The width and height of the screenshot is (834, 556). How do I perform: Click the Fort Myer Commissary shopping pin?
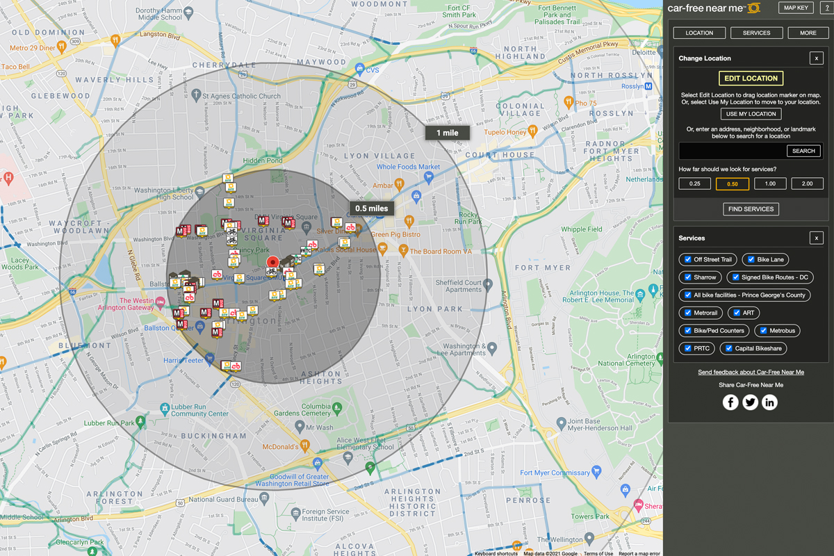pos(596,473)
